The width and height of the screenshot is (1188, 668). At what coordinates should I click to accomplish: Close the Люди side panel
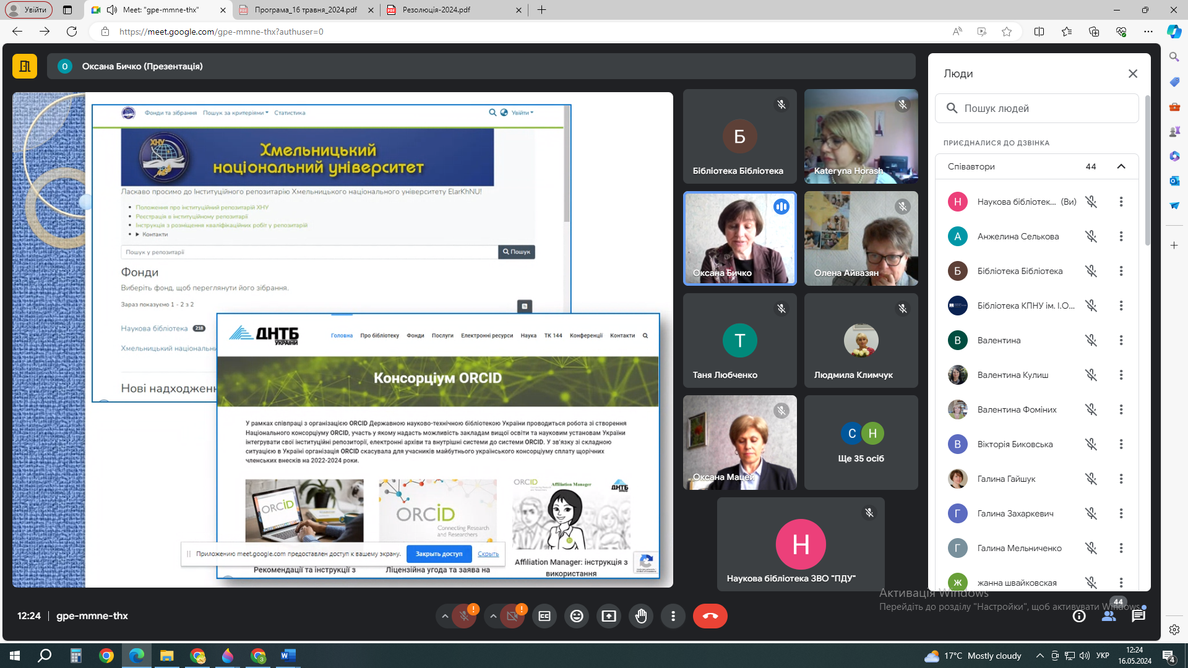(1133, 74)
